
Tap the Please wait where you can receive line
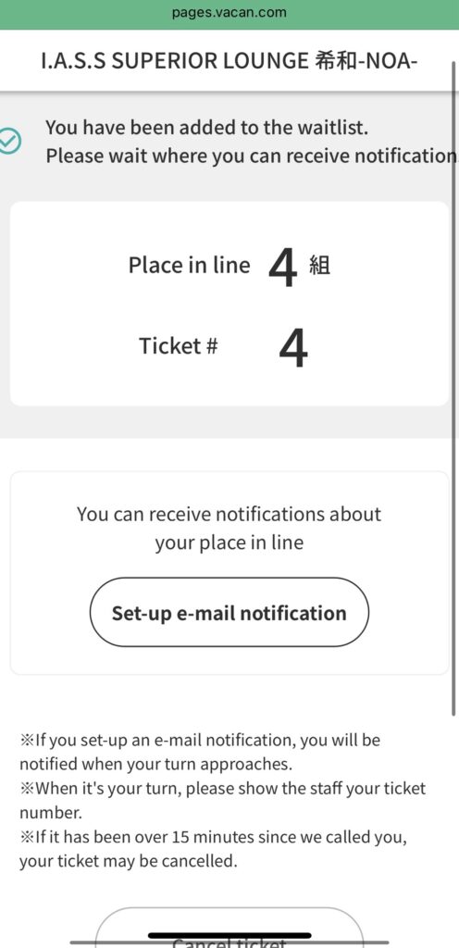(x=251, y=156)
